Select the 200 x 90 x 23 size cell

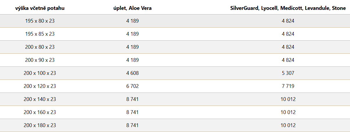tap(40, 60)
